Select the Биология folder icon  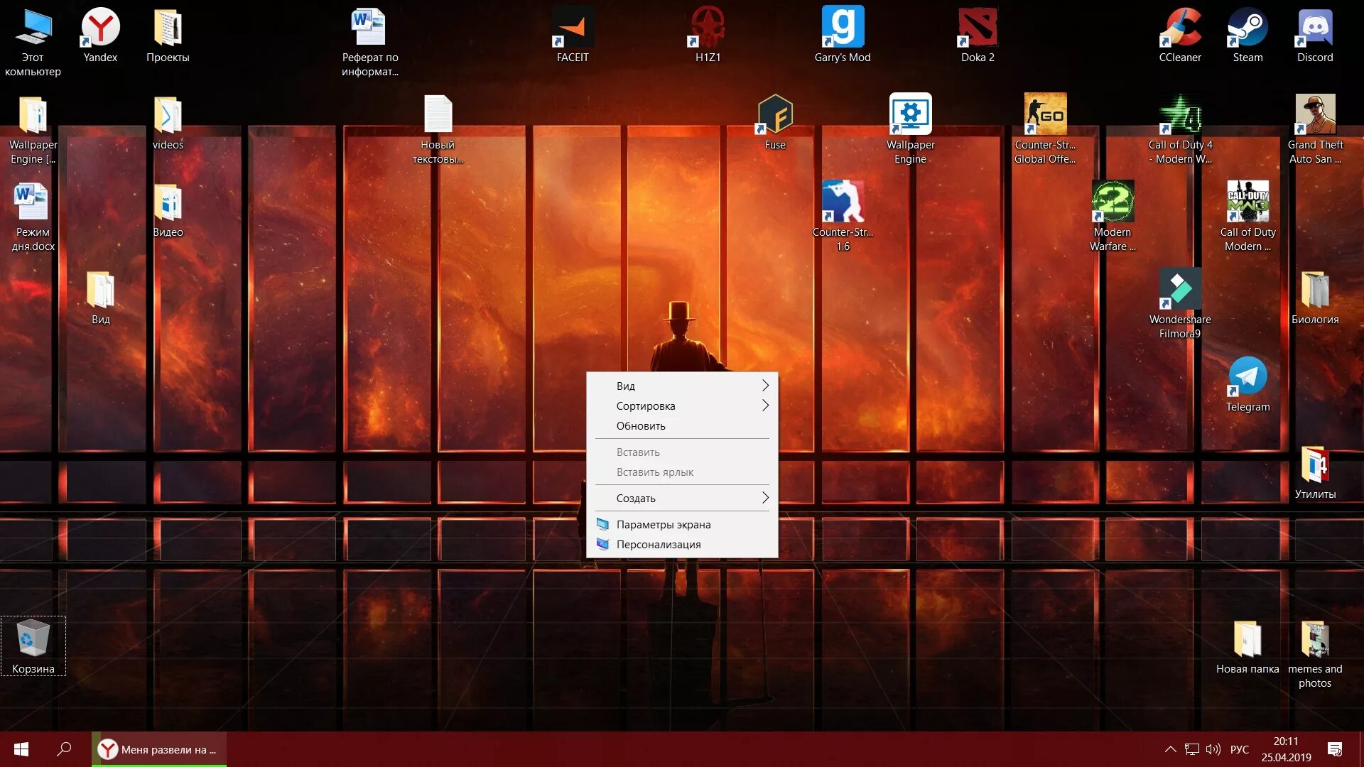[x=1315, y=298]
